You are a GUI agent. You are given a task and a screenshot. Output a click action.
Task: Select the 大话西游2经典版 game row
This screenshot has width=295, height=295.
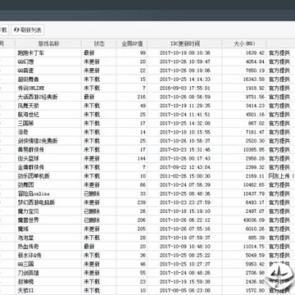click(147, 97)
